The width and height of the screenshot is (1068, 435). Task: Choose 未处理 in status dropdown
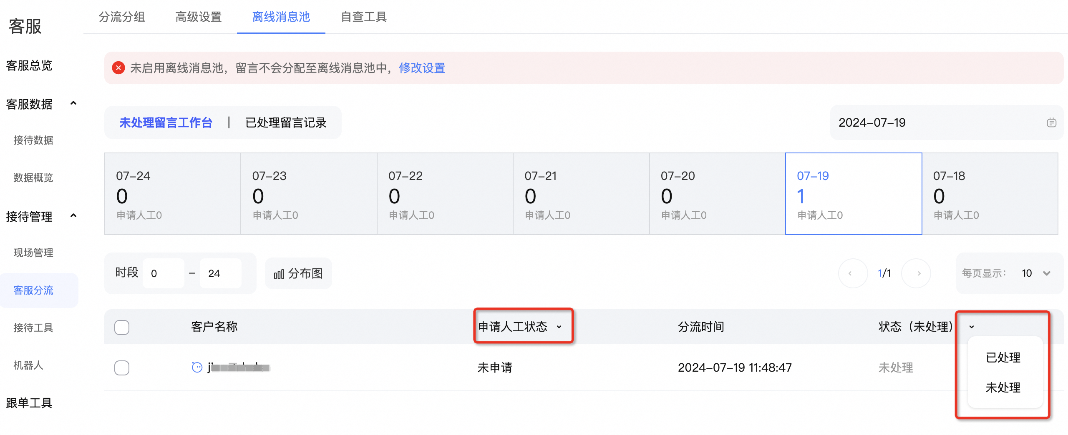1003,387
